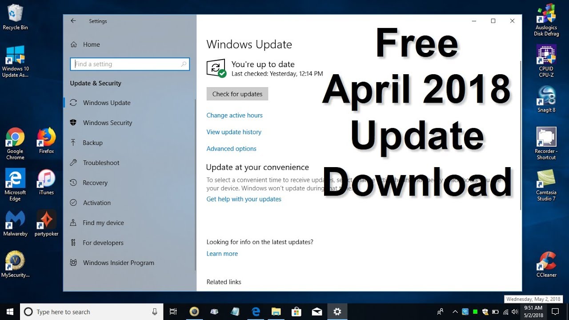The image size is (569, 320).
Task: Select the Recorder Shortcut desktop icon
Action: coord(546,144)
